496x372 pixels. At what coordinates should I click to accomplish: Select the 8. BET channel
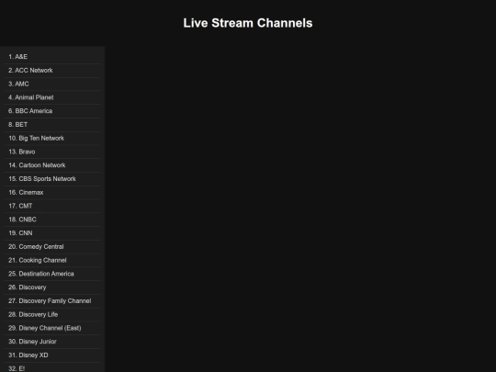pos(52,125)
